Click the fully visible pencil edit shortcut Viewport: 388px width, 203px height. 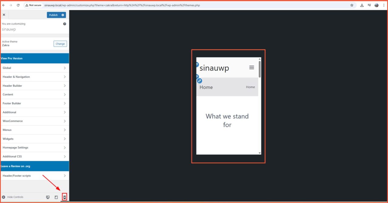point(199,81)
